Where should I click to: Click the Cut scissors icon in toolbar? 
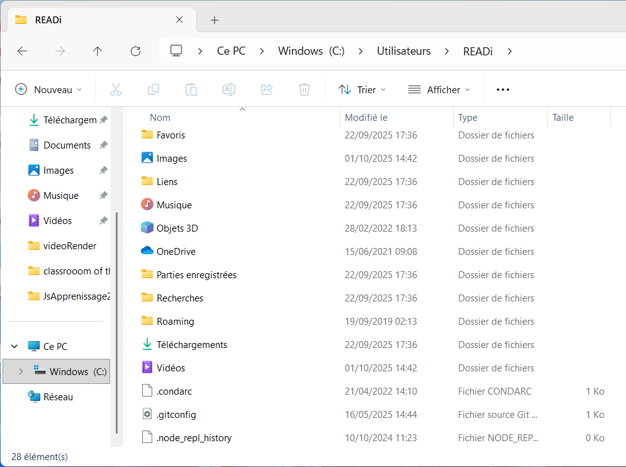point(116,89)
